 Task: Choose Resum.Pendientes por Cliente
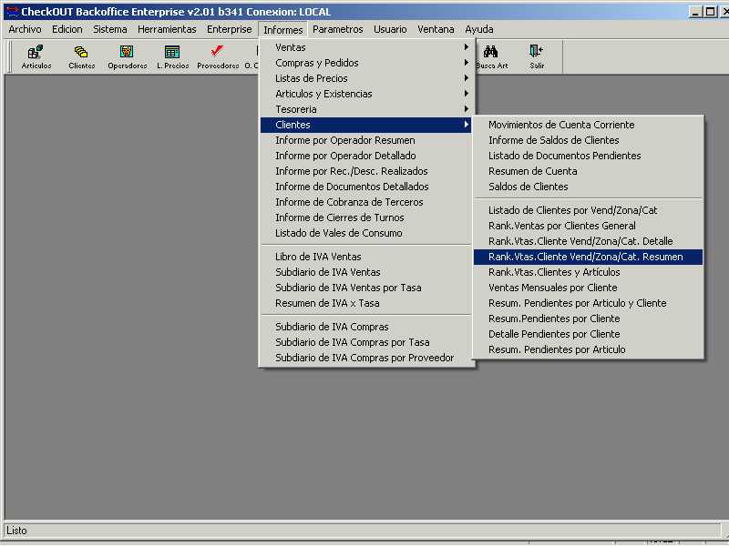click(x=588, y=318)
